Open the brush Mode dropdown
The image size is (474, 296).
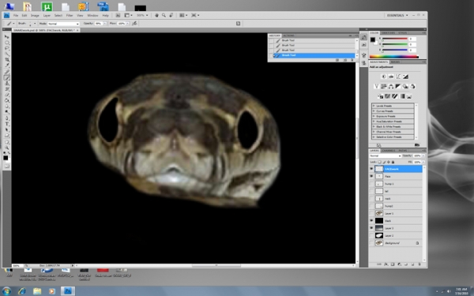63,24
